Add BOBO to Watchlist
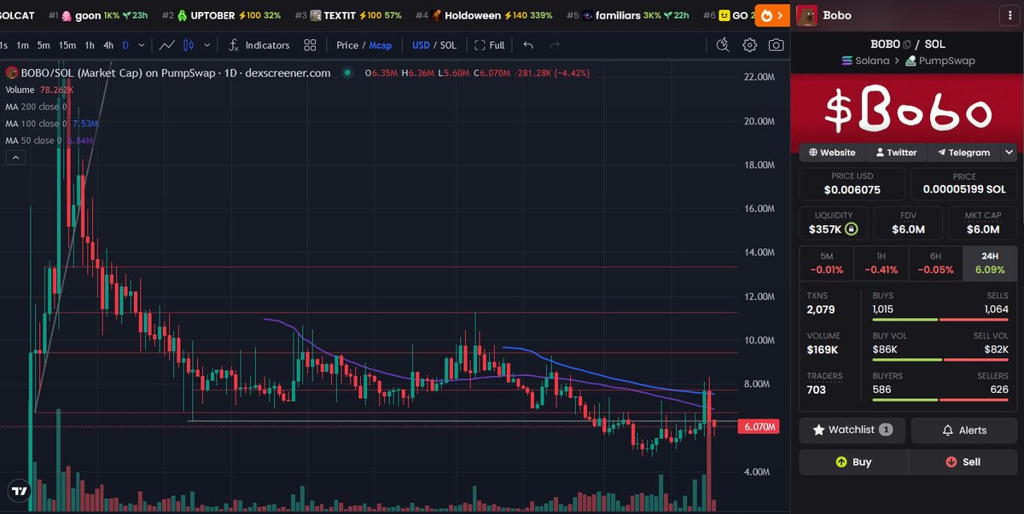Viewport: 1024px width, 514px height. 851,430
